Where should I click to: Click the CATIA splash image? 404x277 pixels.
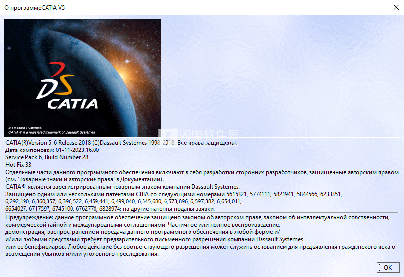click(x=83, y=77)
